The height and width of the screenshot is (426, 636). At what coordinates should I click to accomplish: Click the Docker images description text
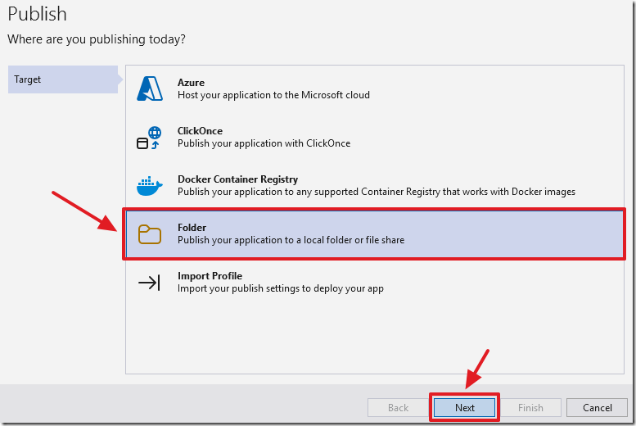click(376, 192)
